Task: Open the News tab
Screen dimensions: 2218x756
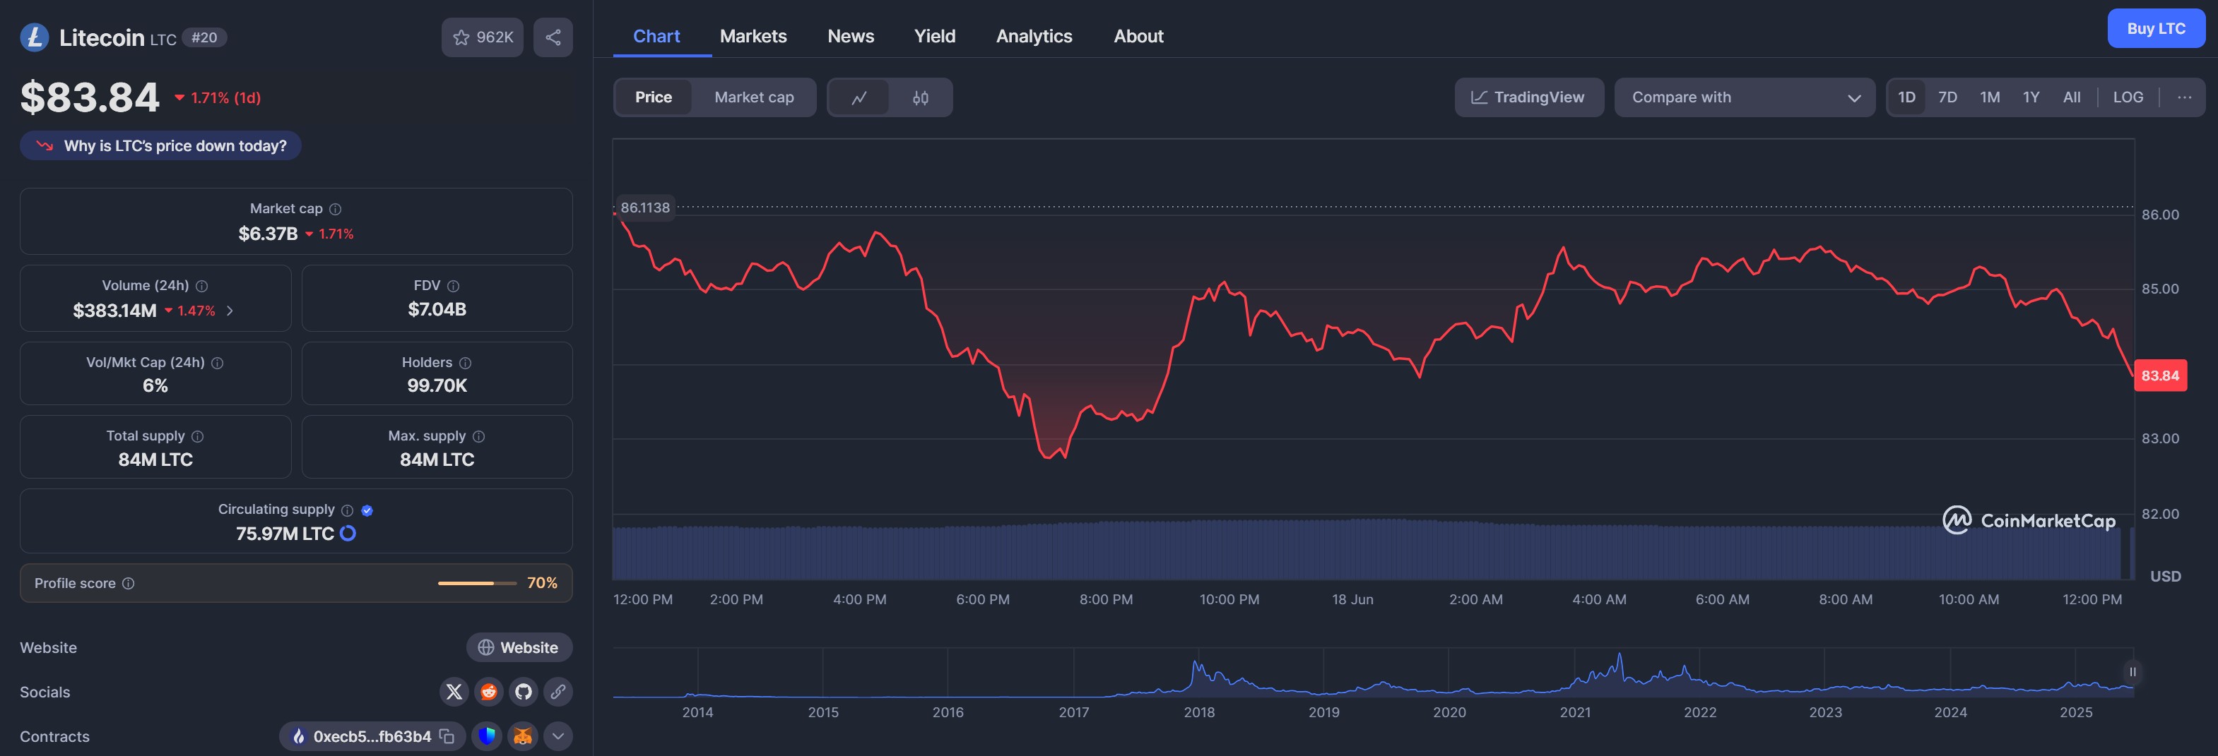Action: (x=851, y=36)
